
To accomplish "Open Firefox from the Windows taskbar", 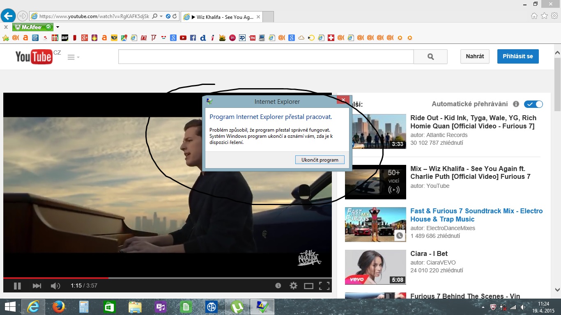I will [59, 307].
